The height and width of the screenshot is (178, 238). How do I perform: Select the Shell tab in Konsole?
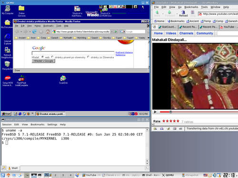(13, 168)
